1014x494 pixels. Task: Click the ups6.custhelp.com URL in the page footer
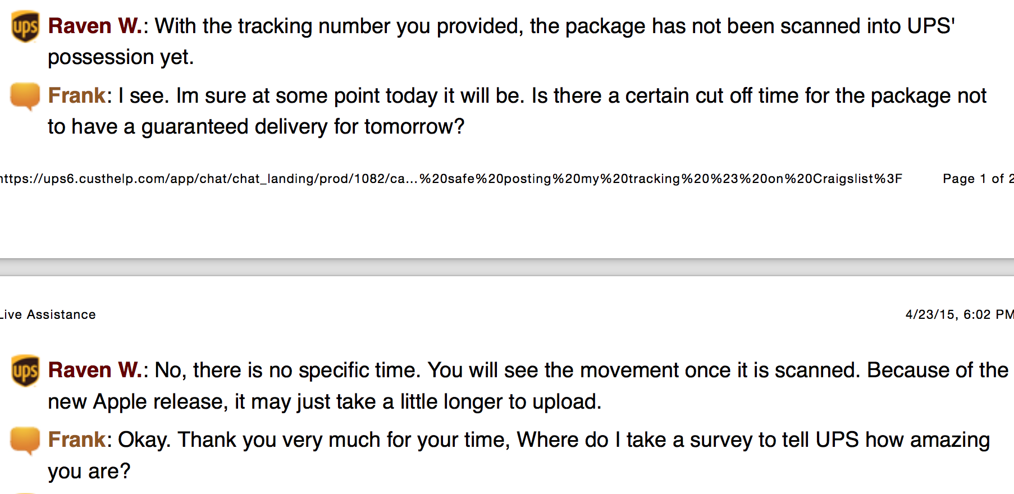point(451,179)
